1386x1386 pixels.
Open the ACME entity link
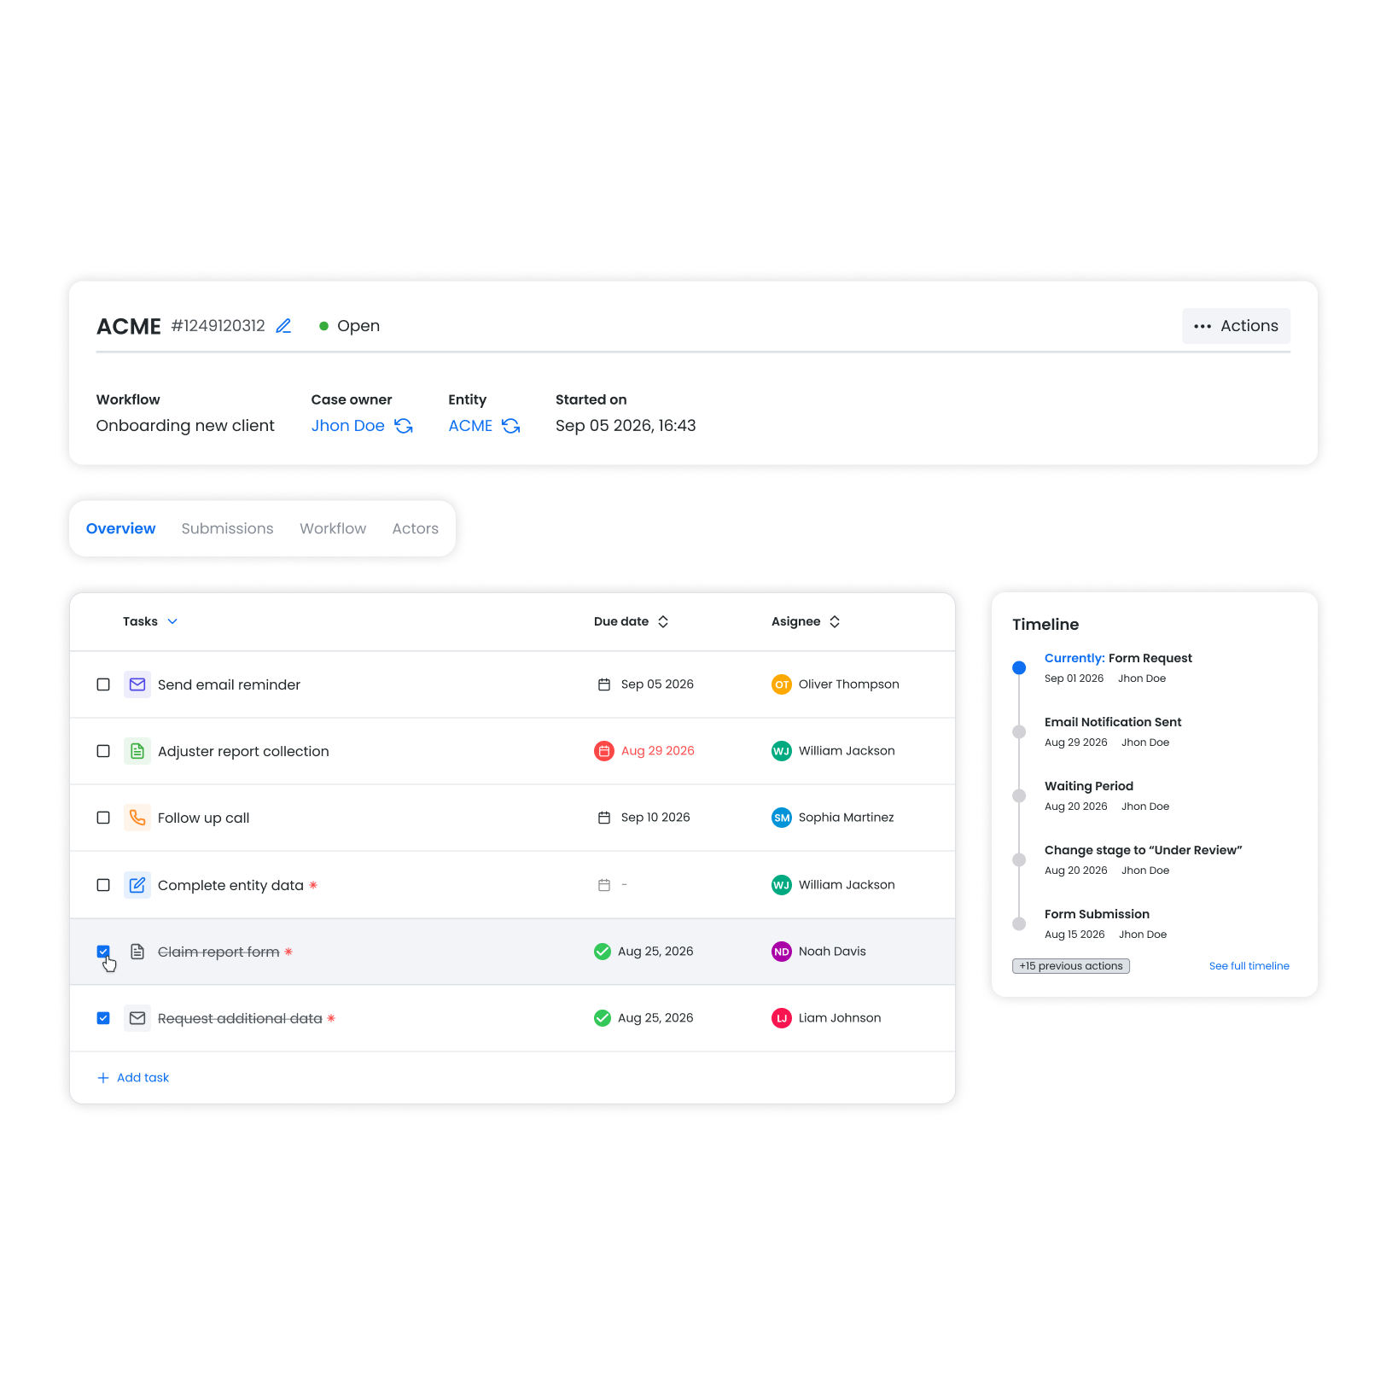pos(471,426)
